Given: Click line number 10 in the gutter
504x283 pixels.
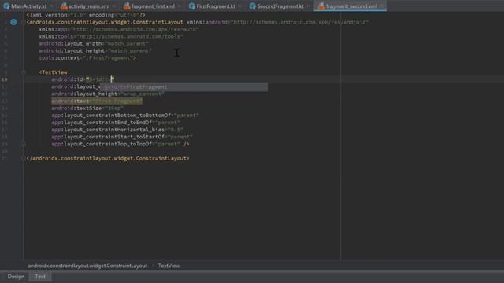Looking at the screenshot, I should 5,79.
